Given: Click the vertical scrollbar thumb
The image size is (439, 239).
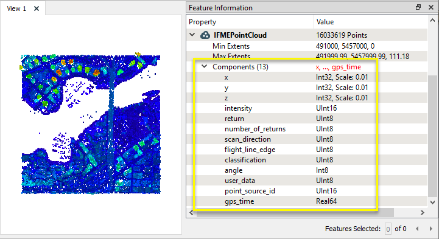Looking at the screenshot, I should [432, 136].
